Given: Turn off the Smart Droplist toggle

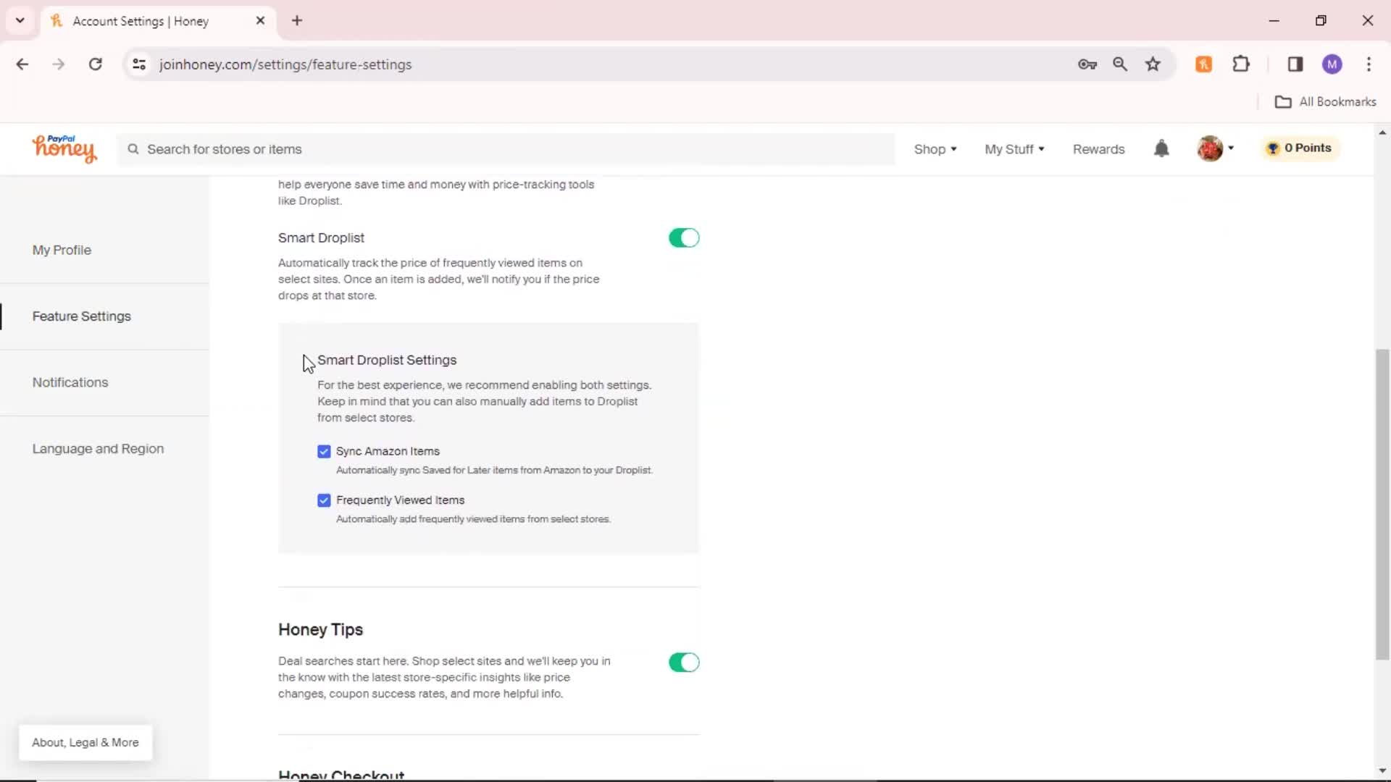Looking at the screenshot, I should click(x=684, y=238).
